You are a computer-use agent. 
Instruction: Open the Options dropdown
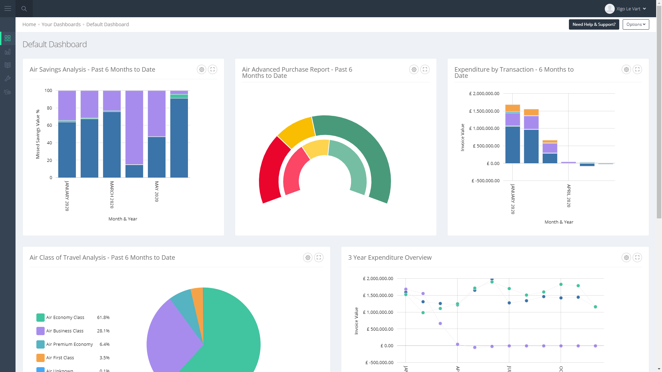(x=636, y=24)
